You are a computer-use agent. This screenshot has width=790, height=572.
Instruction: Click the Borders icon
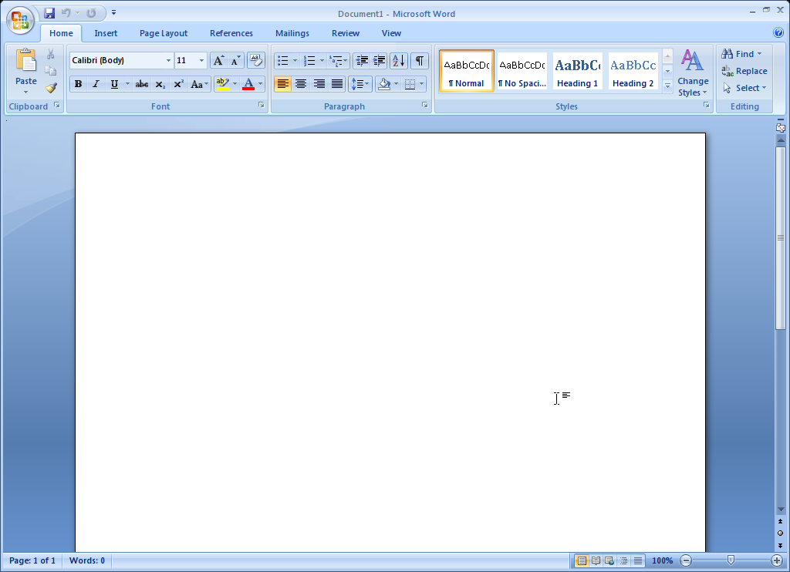[x=410, y=84]
